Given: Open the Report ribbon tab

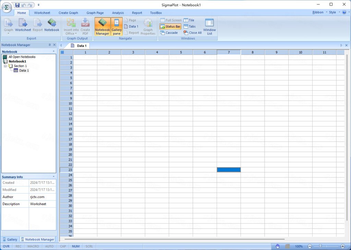Looking at the screenshot, I should click(137, 13).
